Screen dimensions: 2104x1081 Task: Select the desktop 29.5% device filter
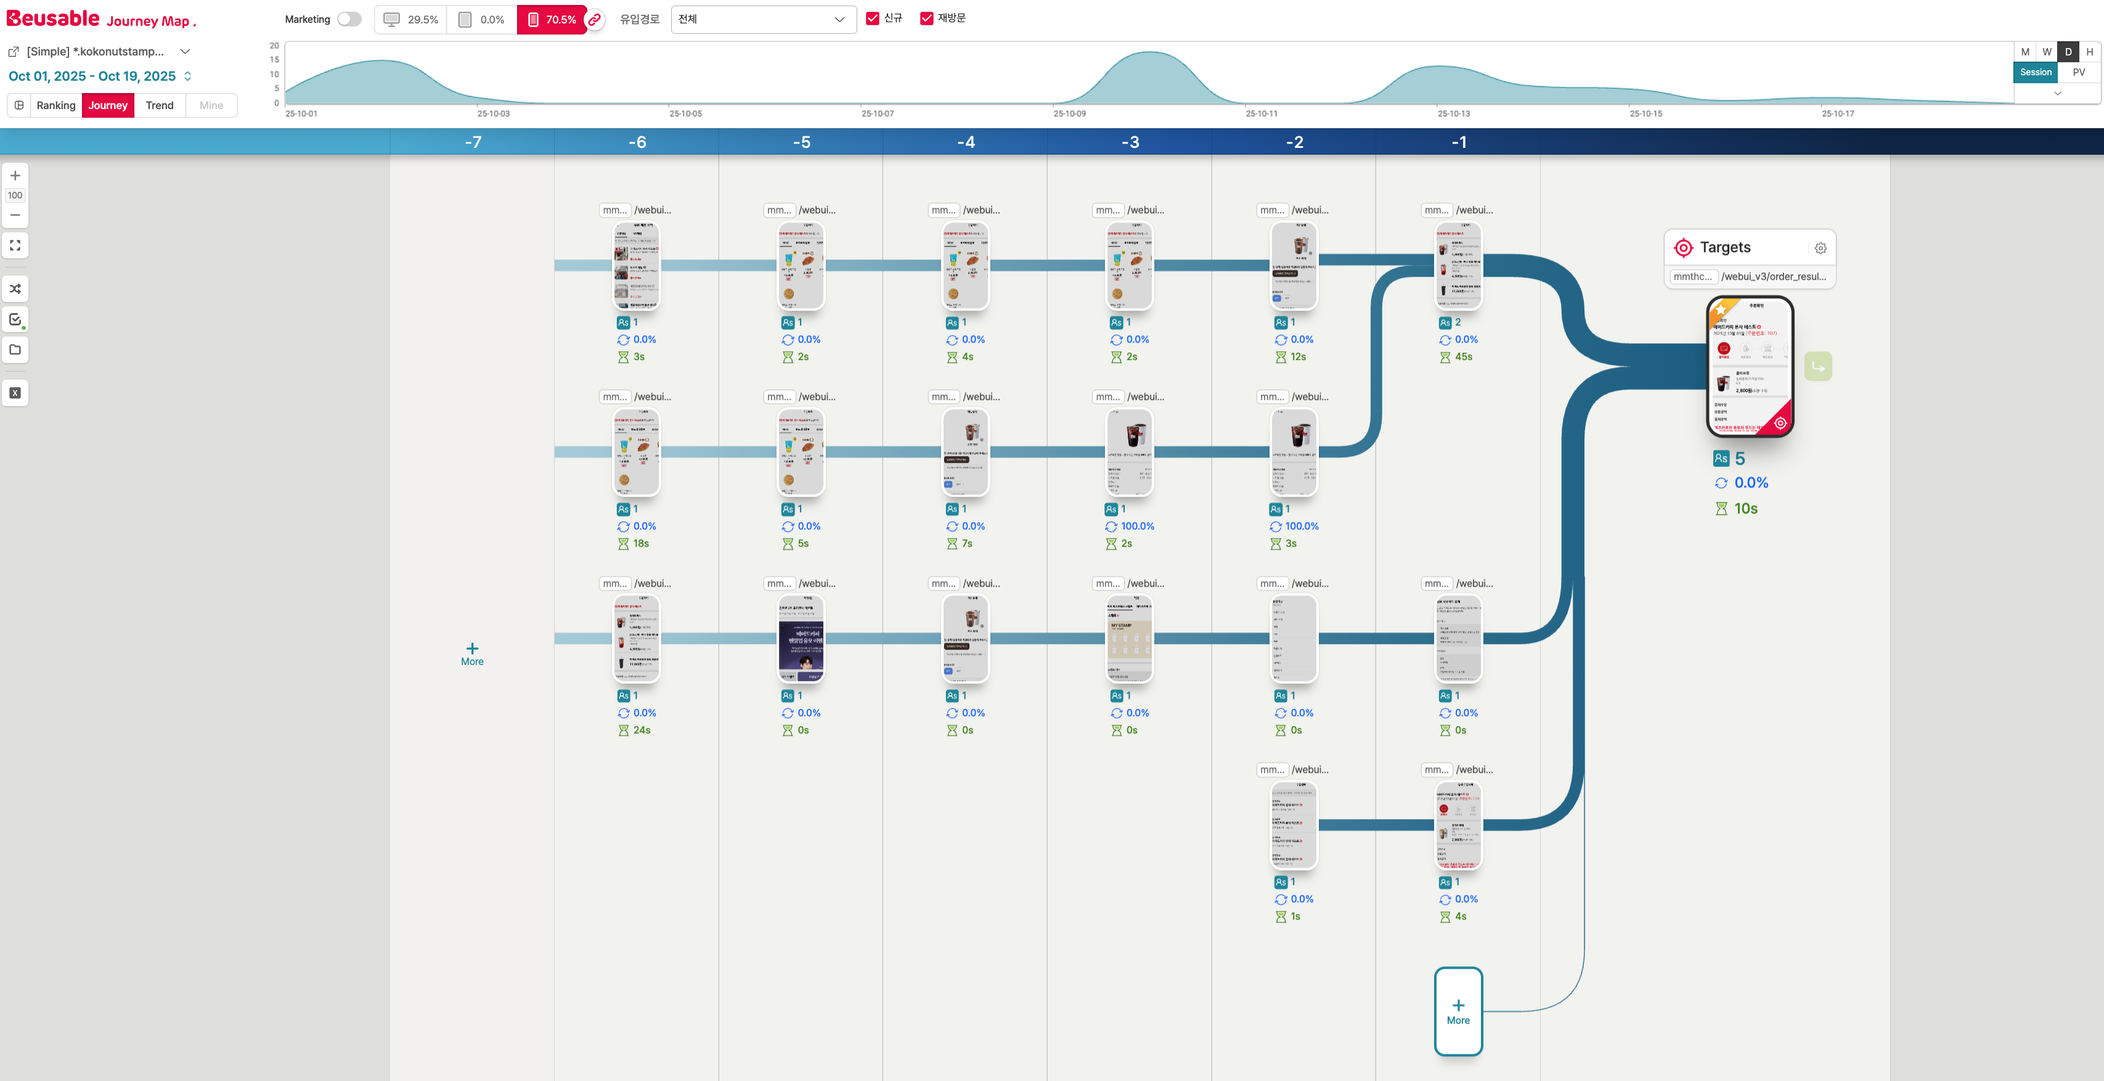point(411,20)
